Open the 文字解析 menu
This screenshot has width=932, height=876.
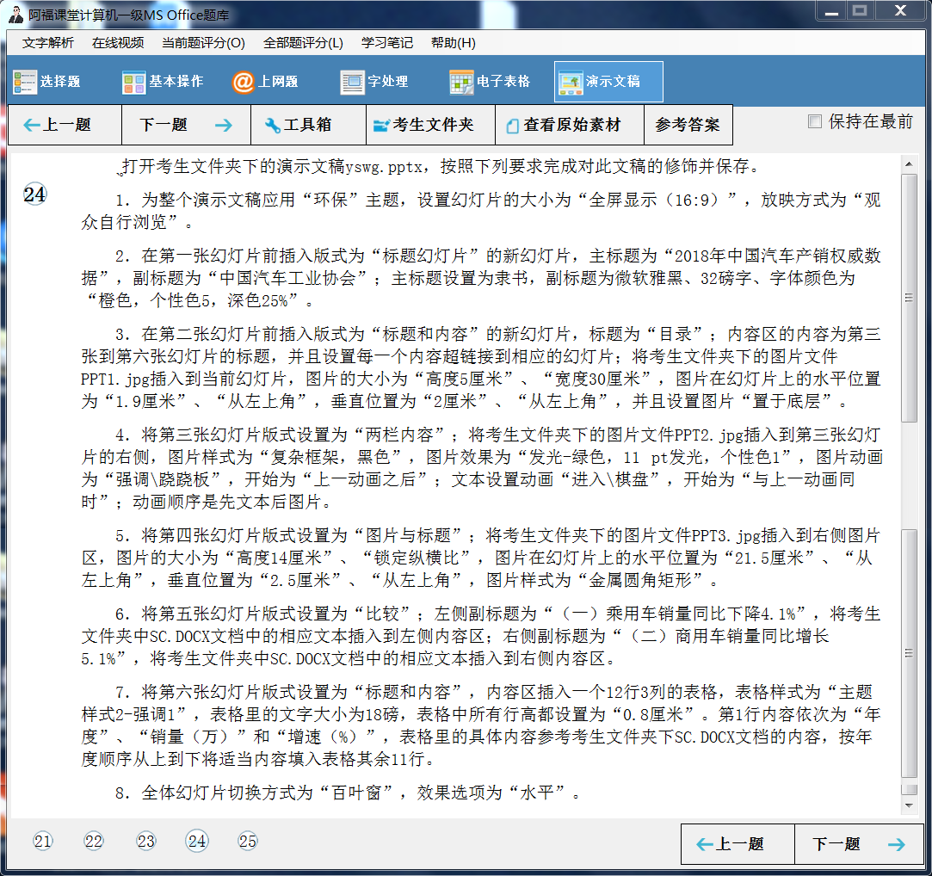point(48,43)
